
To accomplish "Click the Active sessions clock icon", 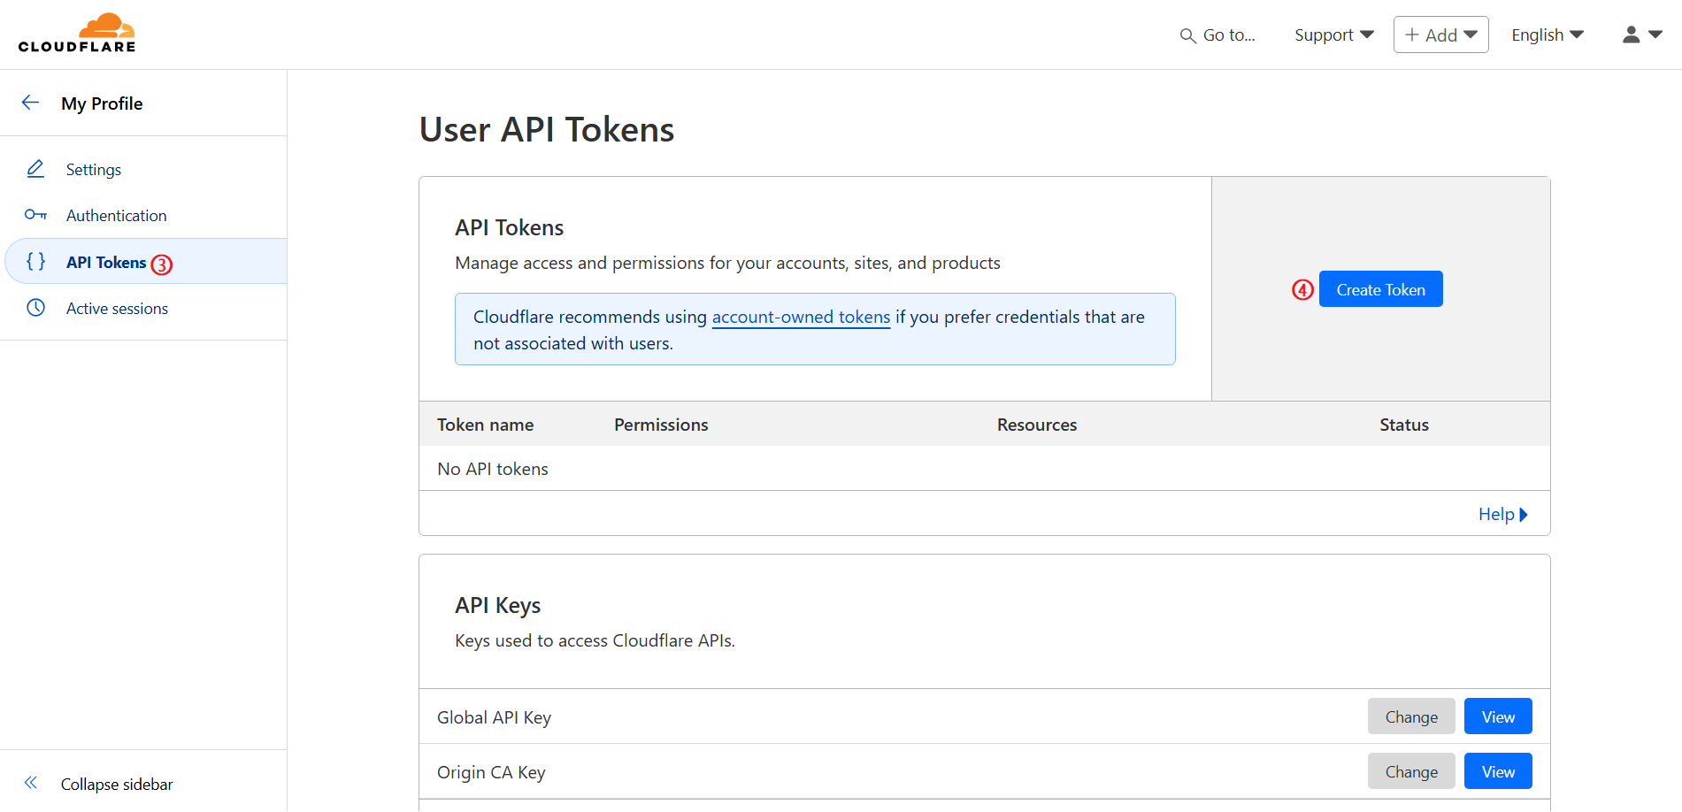I will tap(35, 308).
